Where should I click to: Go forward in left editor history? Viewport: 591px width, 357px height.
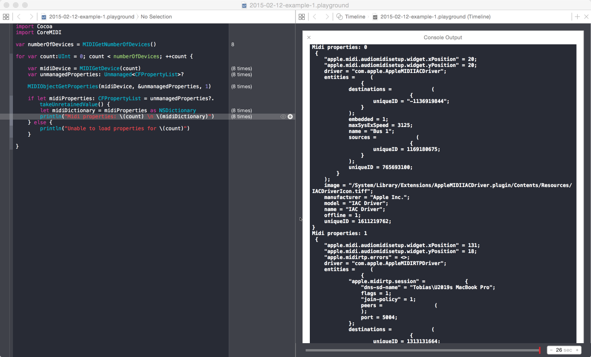pos(31,17)
